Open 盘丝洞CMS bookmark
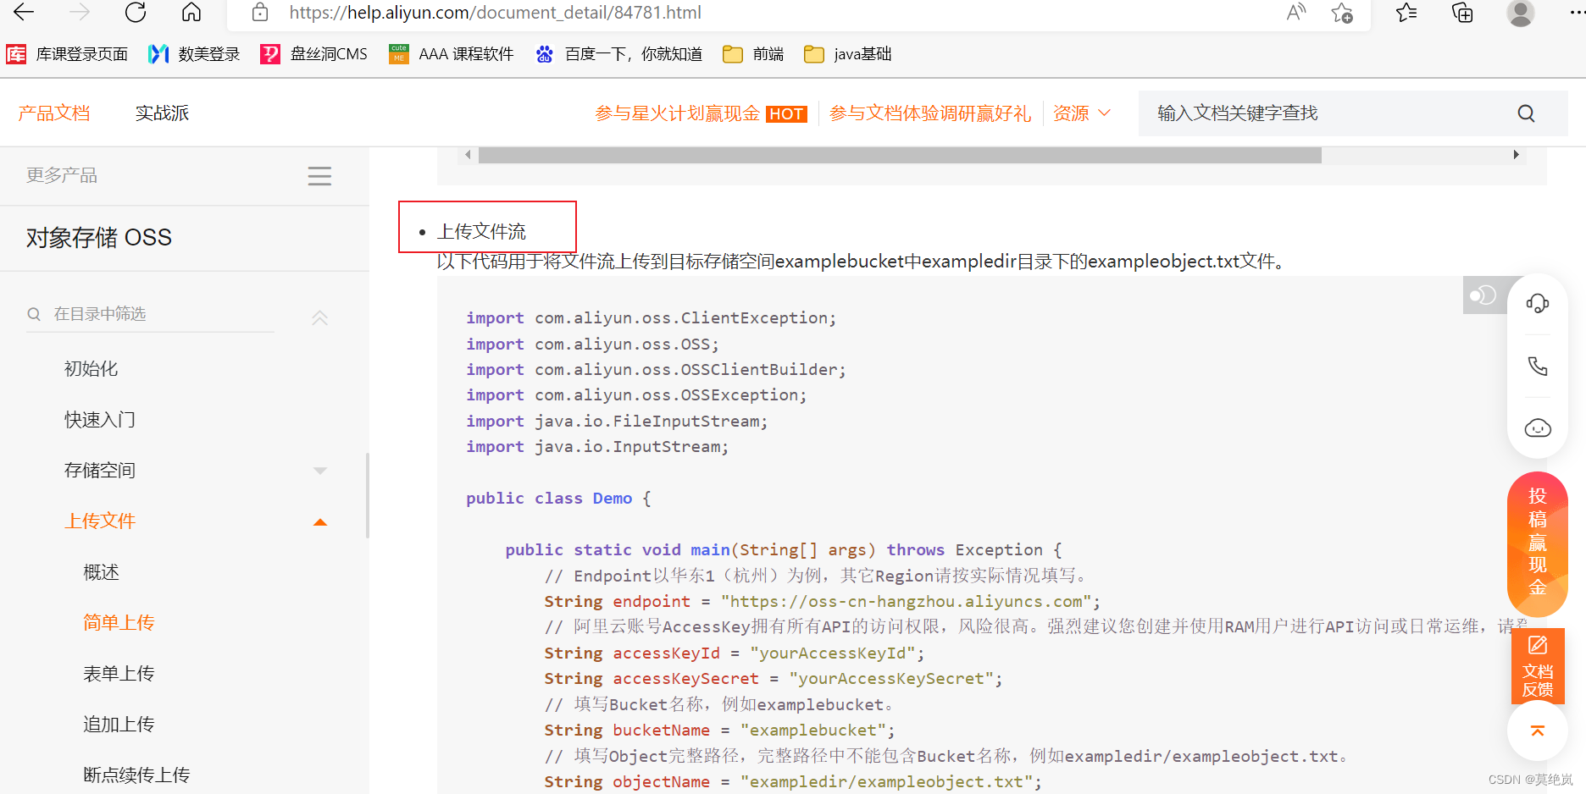1586x794 pixels. pos(313,54)
